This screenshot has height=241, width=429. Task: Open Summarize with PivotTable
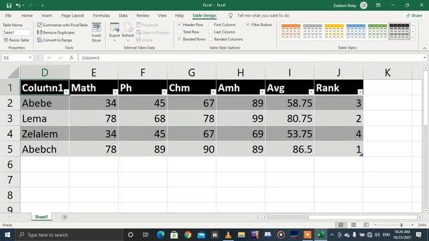(x=62, y=25)
